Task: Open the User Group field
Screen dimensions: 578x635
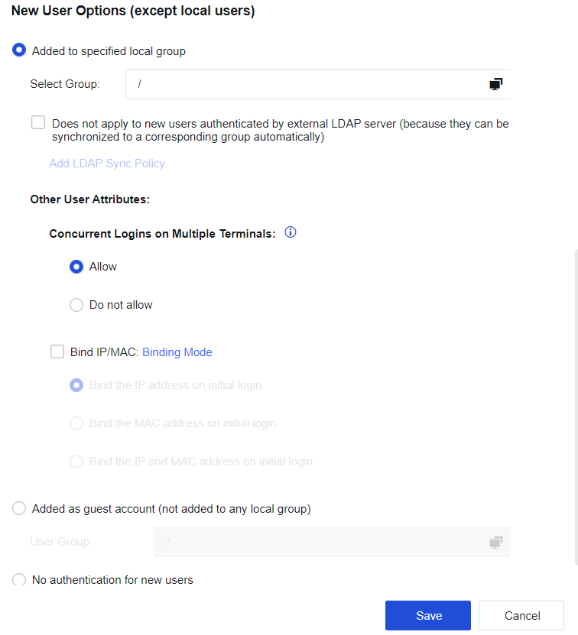Action: click(x=321, y=542)
